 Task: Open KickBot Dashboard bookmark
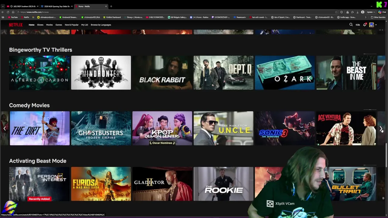pos(112,17)
